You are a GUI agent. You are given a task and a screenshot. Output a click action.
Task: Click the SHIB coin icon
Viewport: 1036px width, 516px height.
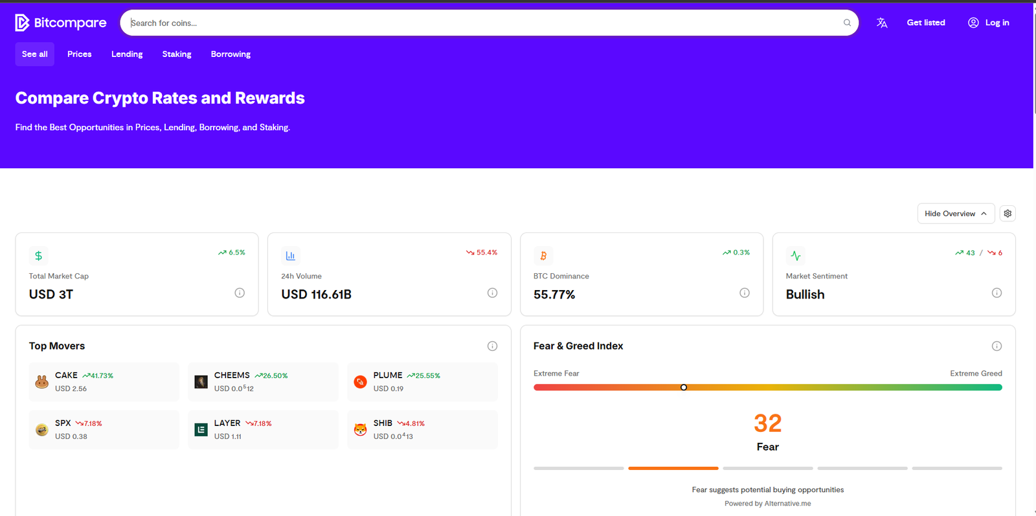[361, 430]
